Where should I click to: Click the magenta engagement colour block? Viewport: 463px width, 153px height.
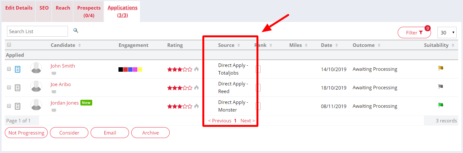[x=135, y=69]
